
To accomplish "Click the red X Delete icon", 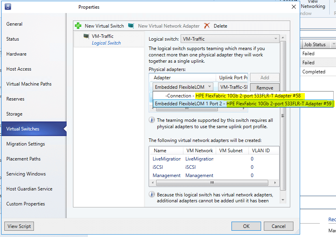I will [x=207, y=26].
